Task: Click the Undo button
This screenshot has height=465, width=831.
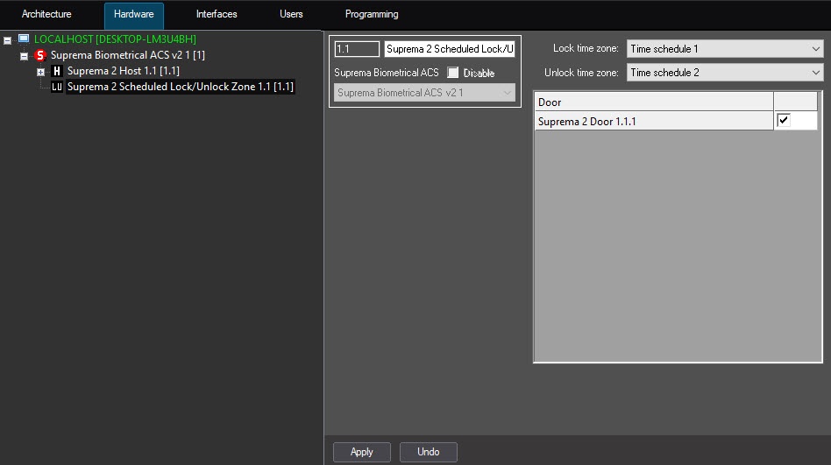Action: click(x=429, y=452)
